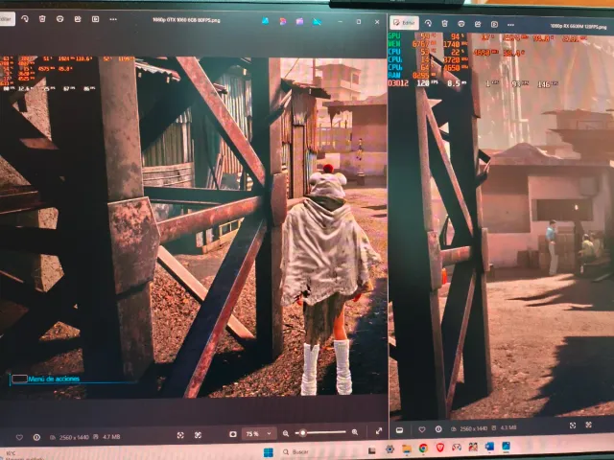Viewport: 614px width, 460px height.
Task: Close the left Photos window
Action: 377,22
